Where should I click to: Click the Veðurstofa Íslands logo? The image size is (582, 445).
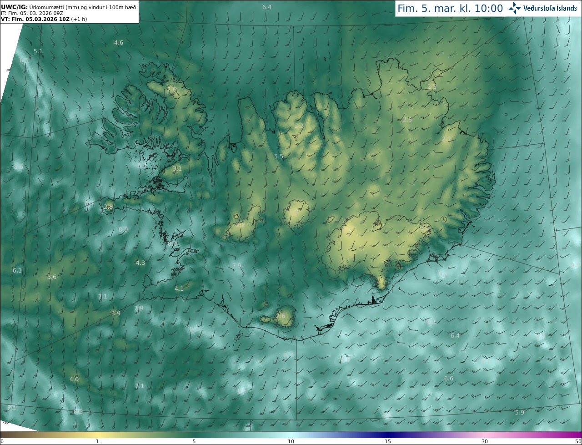[543, 8]
